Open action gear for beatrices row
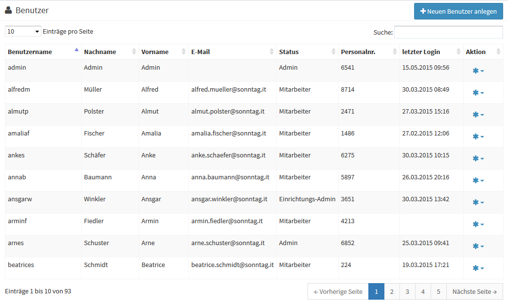This screenshot has width=508, height=307. pyautogui.click(x=478, y=269)
